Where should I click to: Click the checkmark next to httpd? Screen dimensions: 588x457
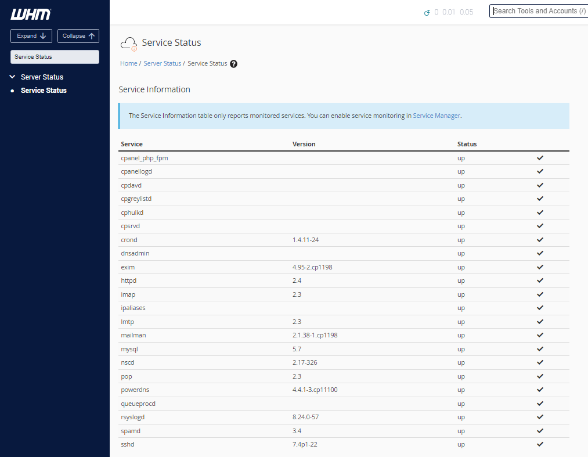[540, 280]
